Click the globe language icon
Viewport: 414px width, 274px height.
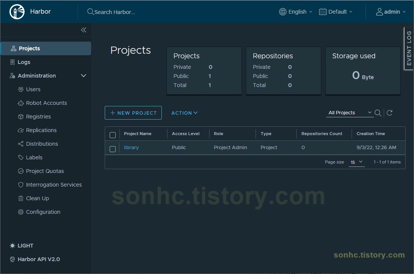(x=282, y=12)
